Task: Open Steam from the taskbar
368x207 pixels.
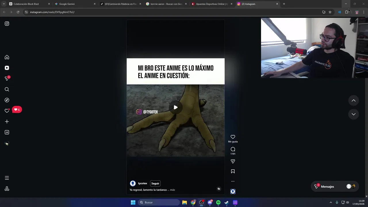Action: (x=227, y=202)
